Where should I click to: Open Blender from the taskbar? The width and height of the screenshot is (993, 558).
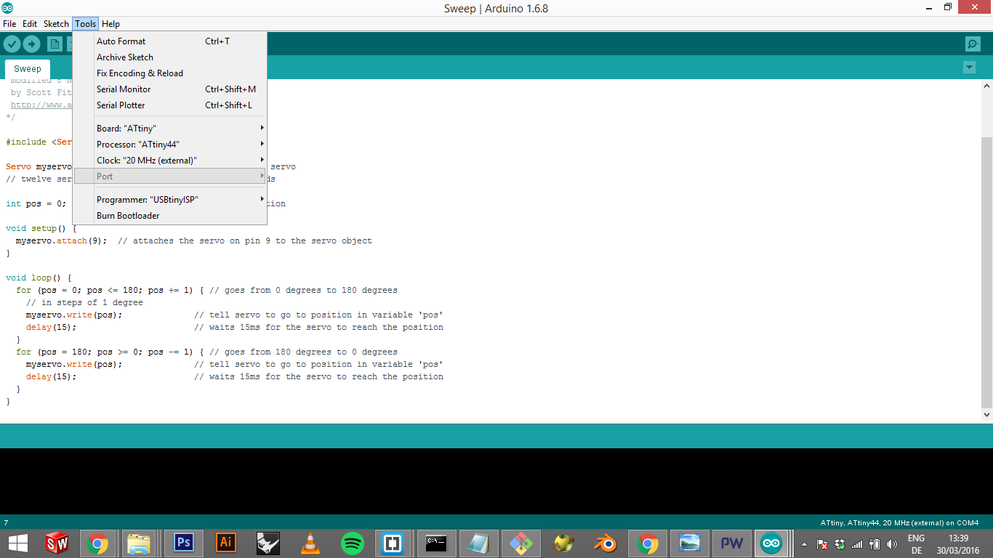point(605,543)
